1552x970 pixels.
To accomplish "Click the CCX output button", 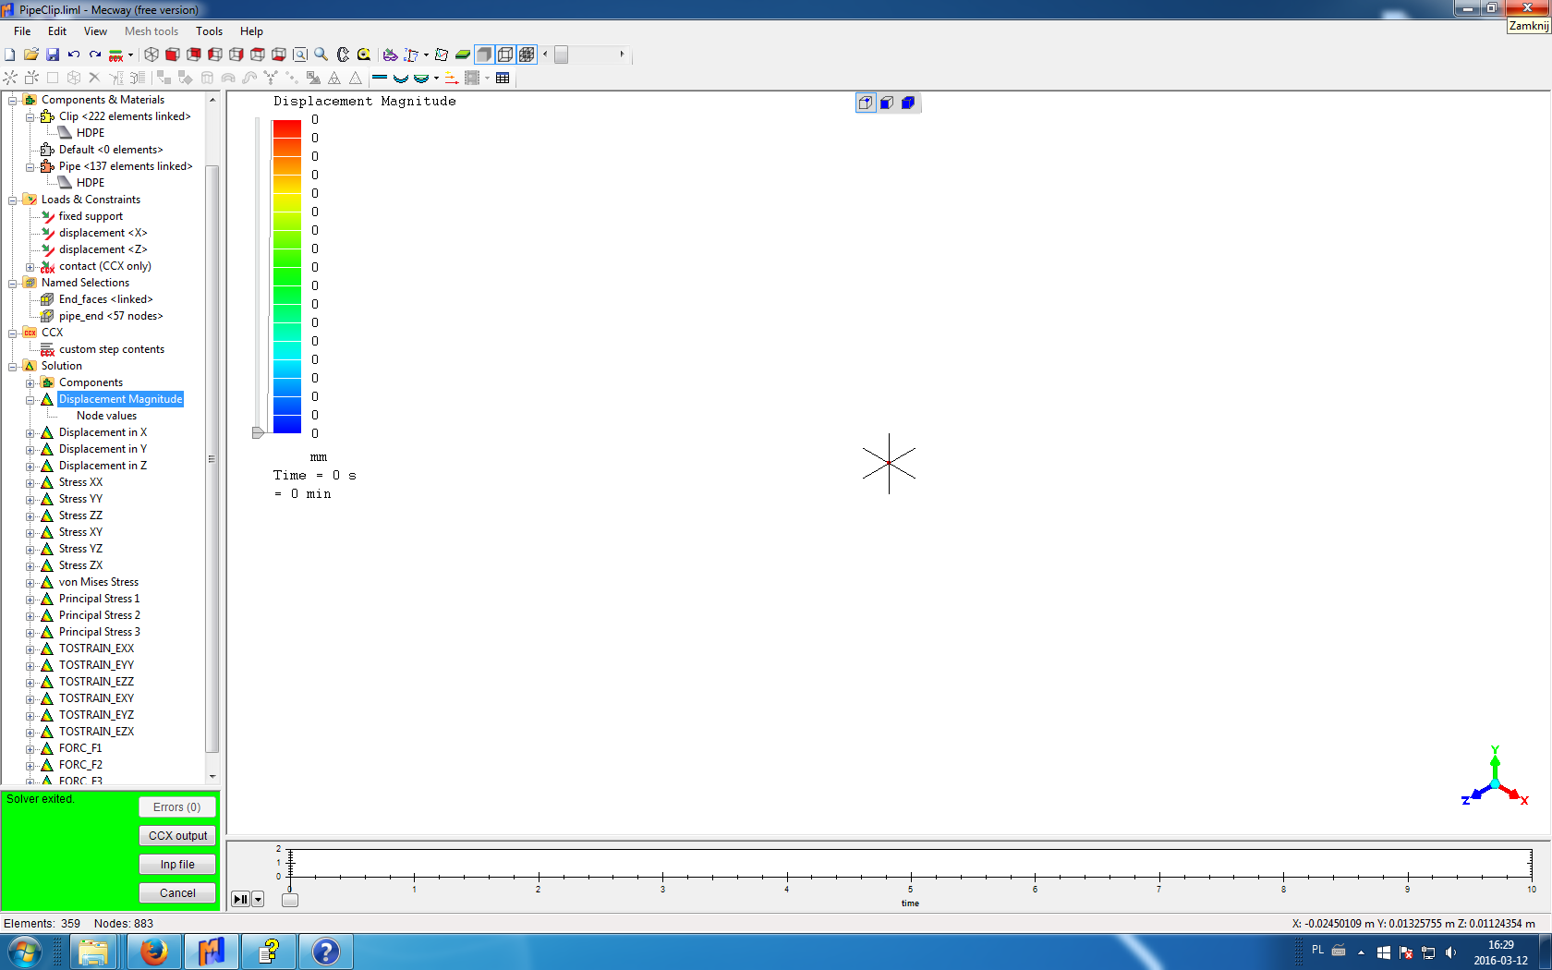I will click(177, 835).
